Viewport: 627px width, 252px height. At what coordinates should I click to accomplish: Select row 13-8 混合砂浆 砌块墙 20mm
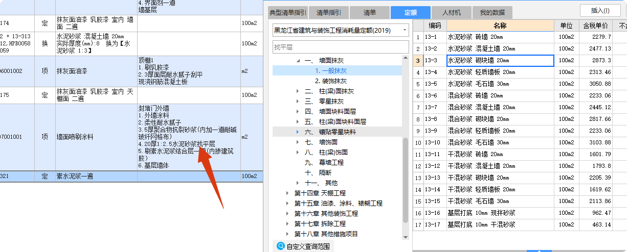coord(519,119)
